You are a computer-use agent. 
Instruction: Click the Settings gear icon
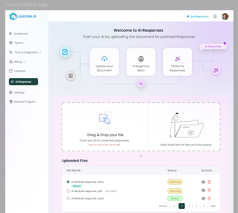coord(11,93)
